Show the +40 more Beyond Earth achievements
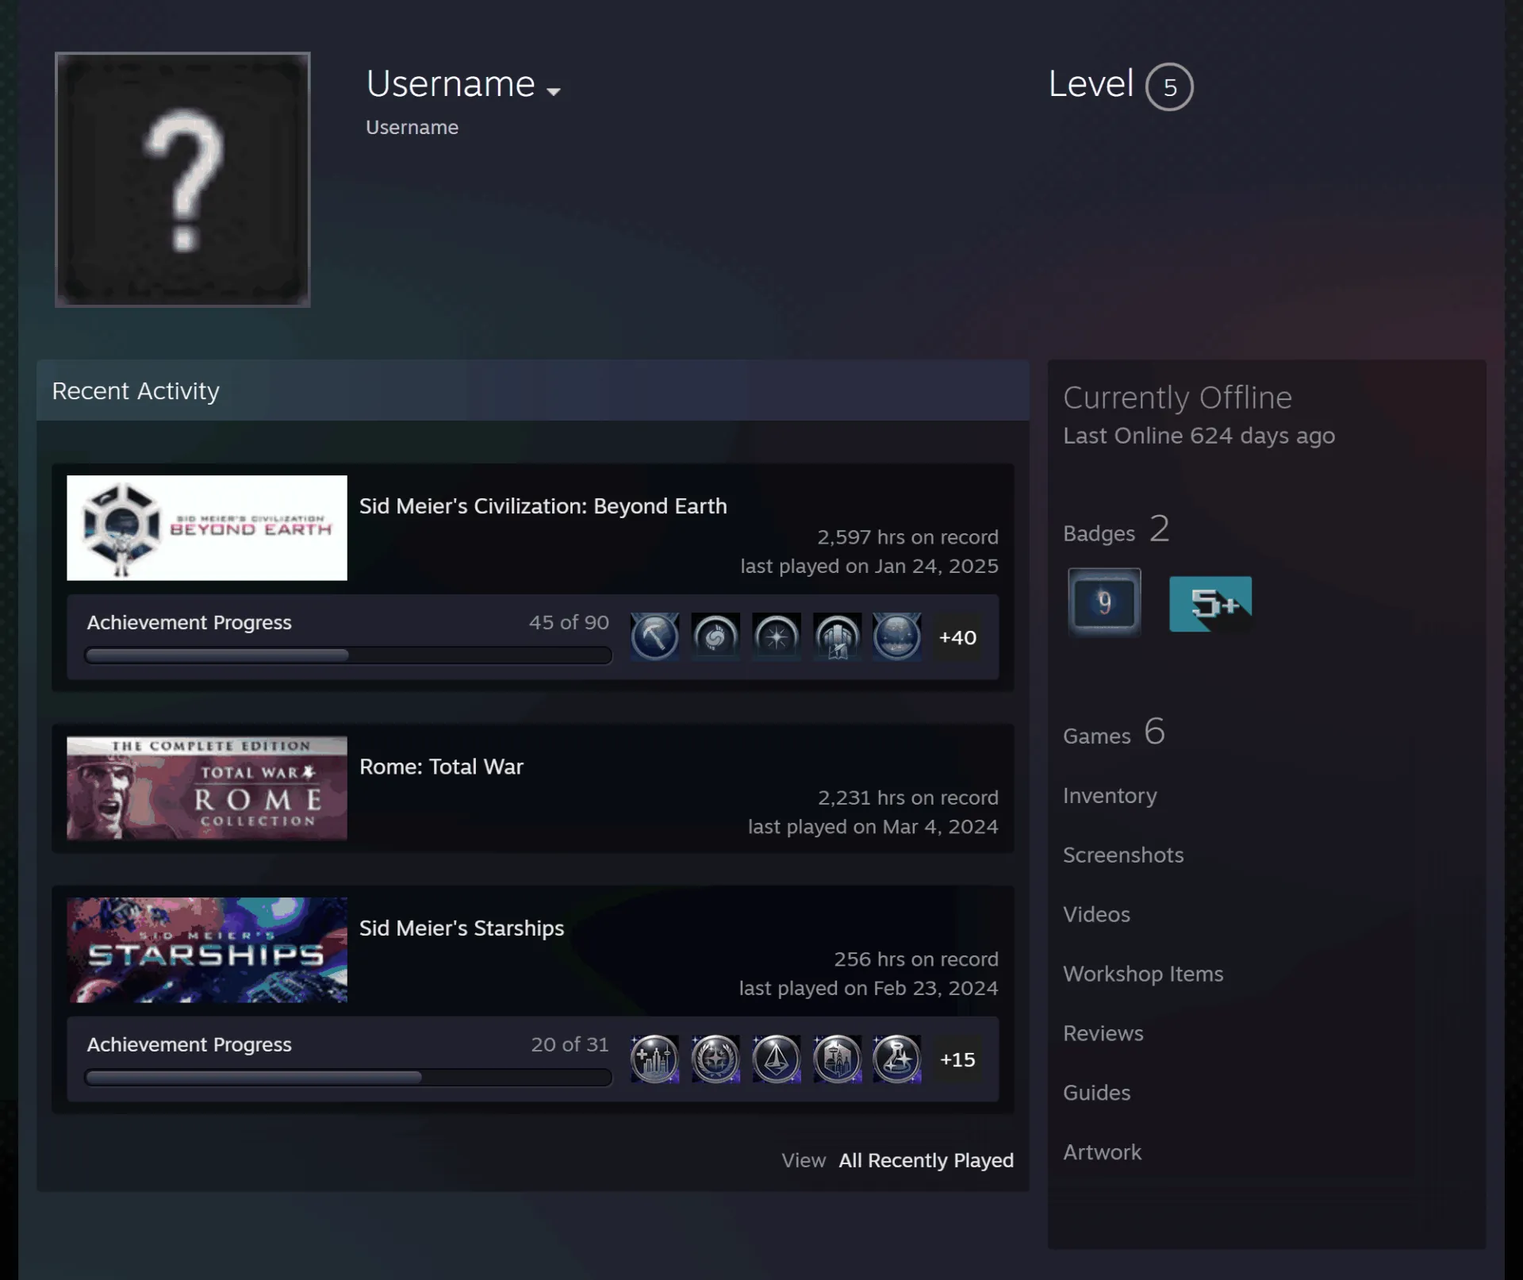The height and width of the screenshot is (1280, 1523). [957, 637]
